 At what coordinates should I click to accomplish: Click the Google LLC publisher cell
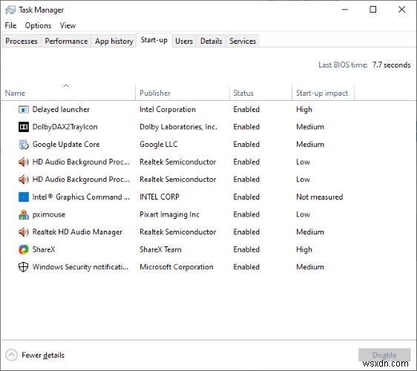(x=159, y=145)
